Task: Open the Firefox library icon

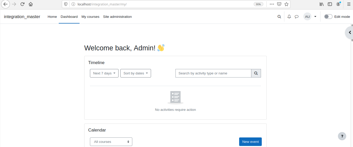Action: 322,4
